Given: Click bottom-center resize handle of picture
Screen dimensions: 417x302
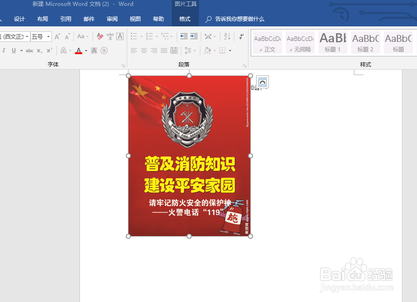Looking at the screenshot, I should (189, 236).
